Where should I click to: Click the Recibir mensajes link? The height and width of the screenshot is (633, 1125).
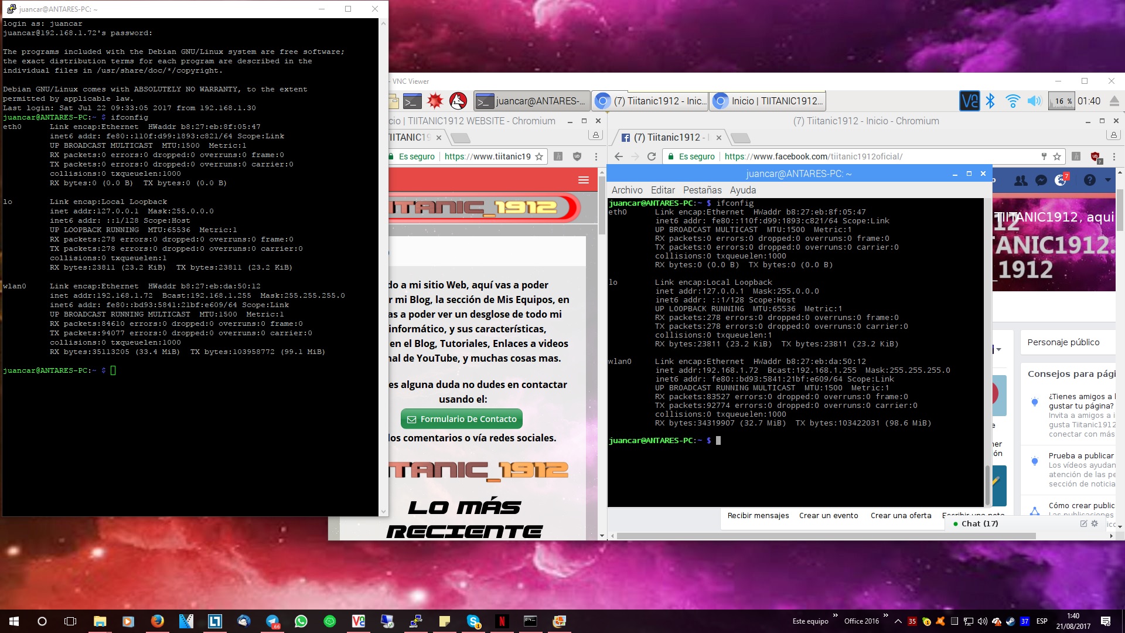tap(758, 516)
